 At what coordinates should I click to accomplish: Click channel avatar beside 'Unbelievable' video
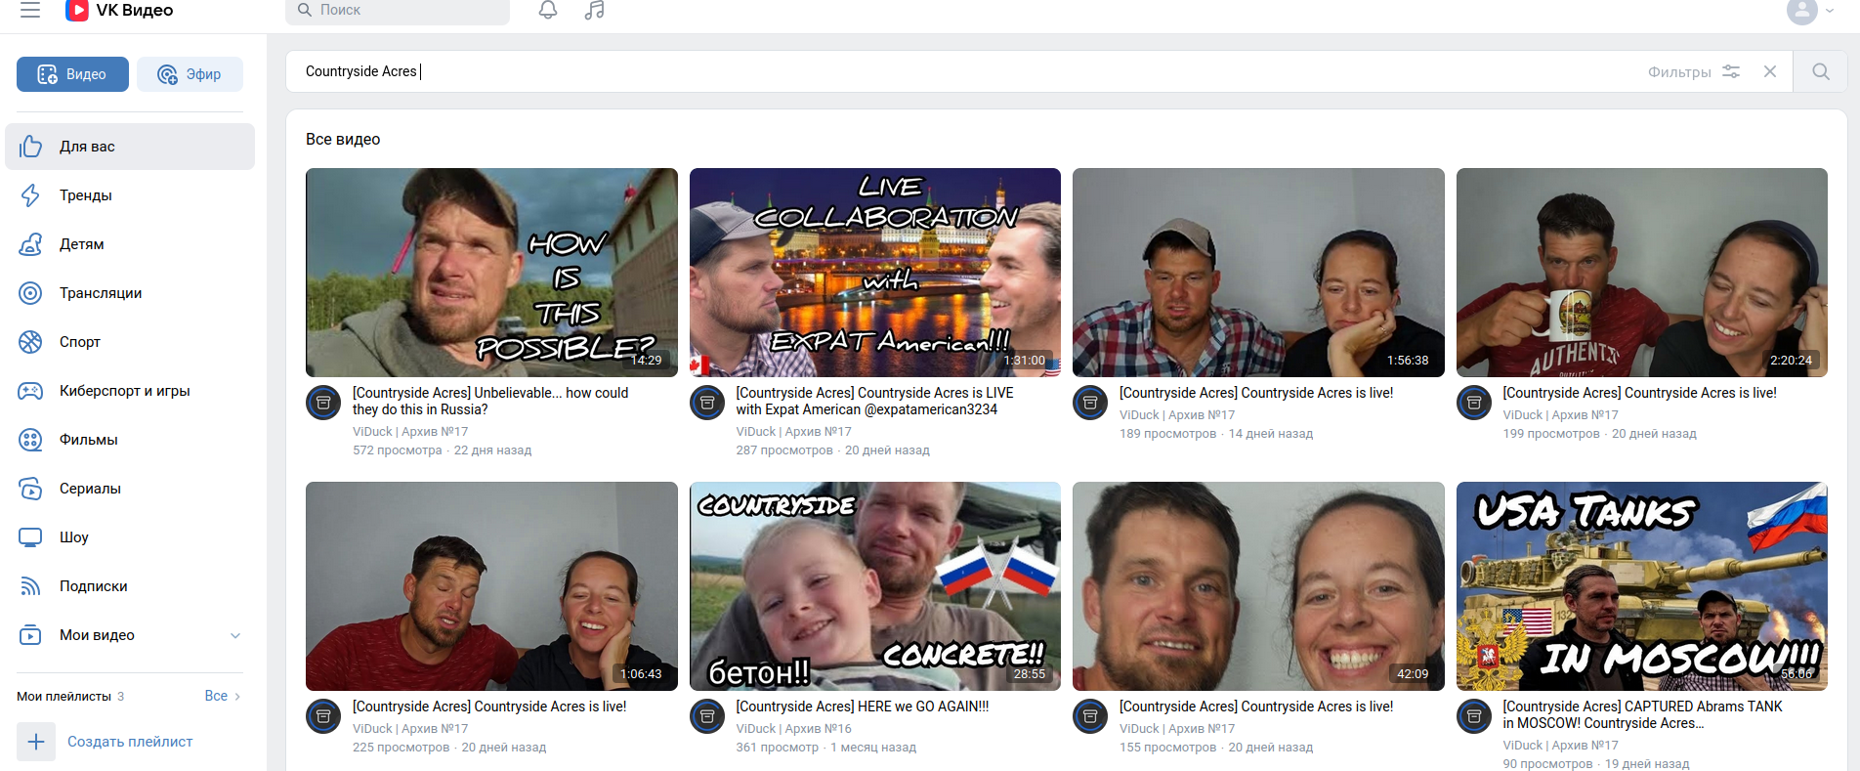tap(323, 403)
